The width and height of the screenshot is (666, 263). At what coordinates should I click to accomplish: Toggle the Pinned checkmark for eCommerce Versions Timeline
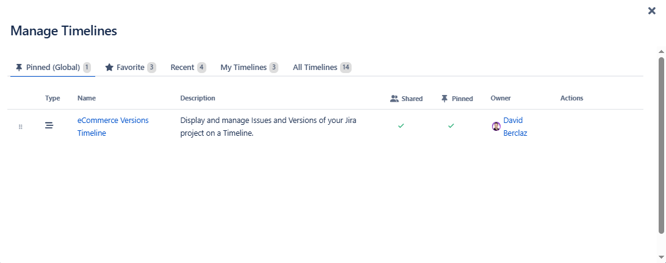pyautogui.click(x=451, y=125)
